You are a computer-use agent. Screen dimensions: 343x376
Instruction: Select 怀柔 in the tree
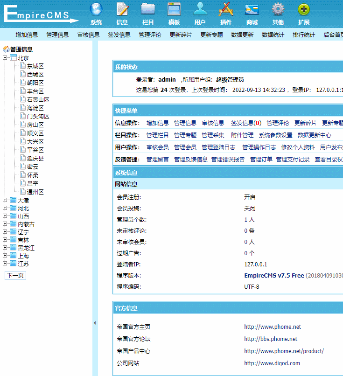(33, 175)
